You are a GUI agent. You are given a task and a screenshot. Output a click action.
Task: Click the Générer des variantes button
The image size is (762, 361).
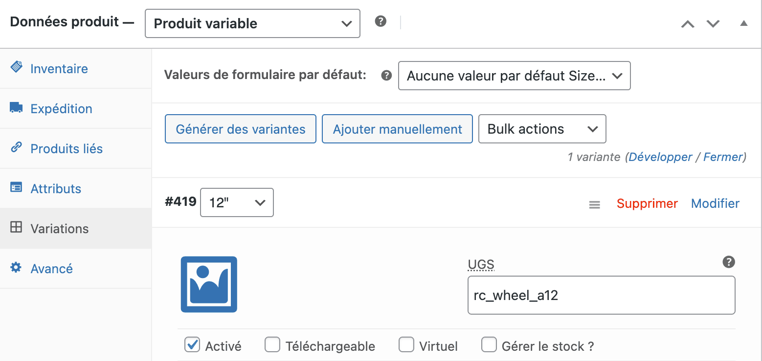[240, 128]
